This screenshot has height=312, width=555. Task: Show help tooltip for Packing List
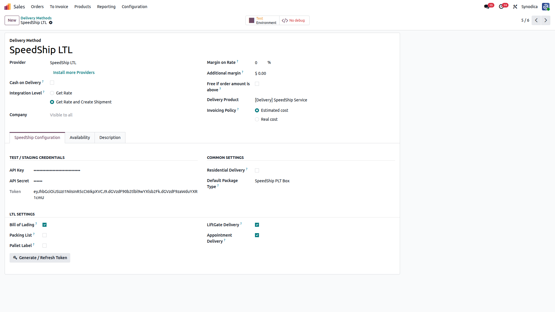click(x=34, y=234)
